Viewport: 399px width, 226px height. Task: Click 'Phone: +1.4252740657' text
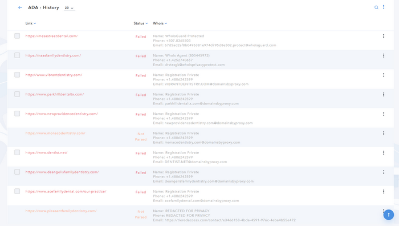(x=173, y=60)
